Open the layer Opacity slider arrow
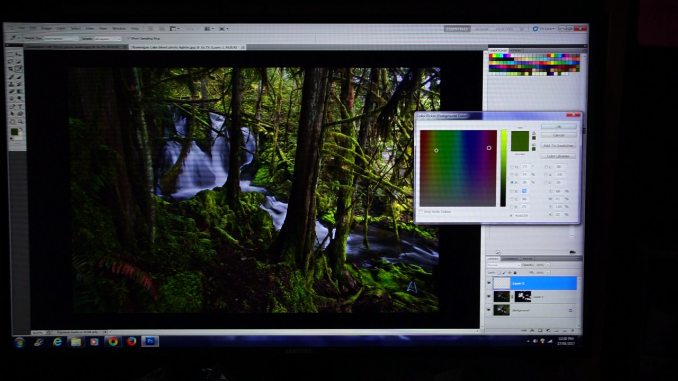Screen dimensions: 678x381 [548, 265]
